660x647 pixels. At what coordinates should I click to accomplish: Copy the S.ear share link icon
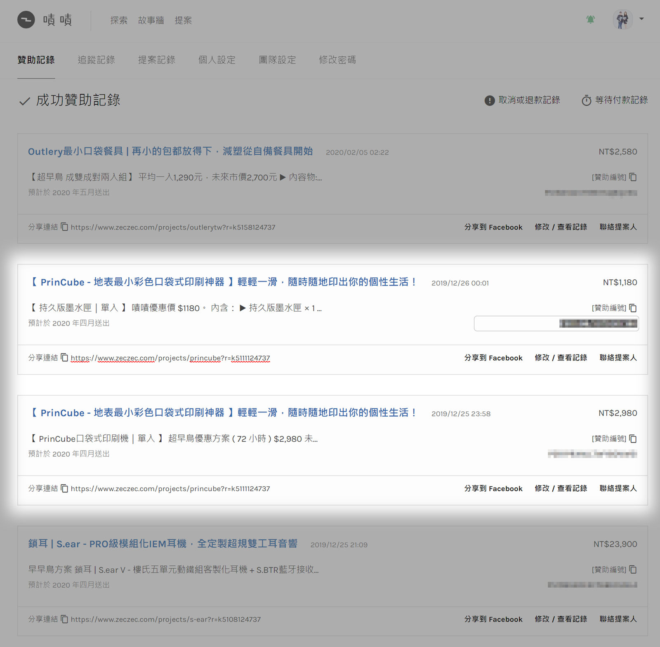click(x=64, y=619)
